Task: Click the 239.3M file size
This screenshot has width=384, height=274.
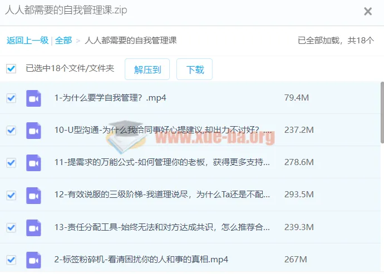Action: click(299, 227)
